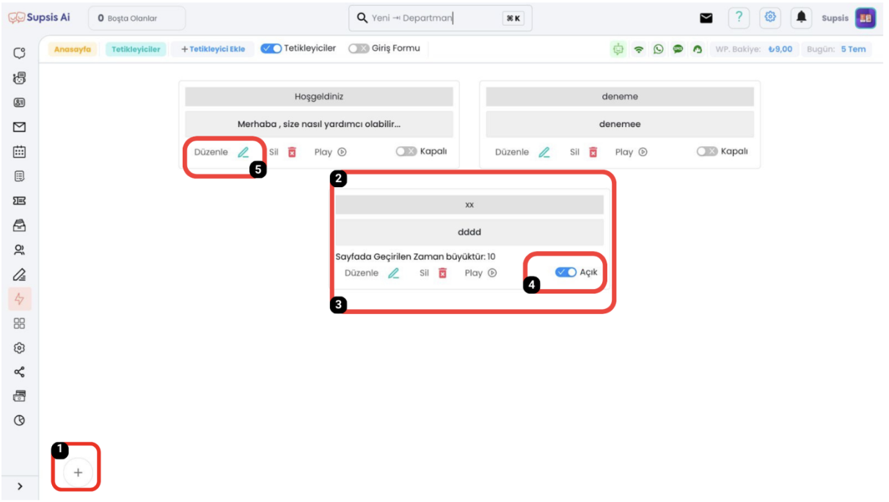Click the Merhaba, size nasıl yardımcı olabilir message
Image resolution: width=889 pixels, height=502 pixels.
click(319, 124)
